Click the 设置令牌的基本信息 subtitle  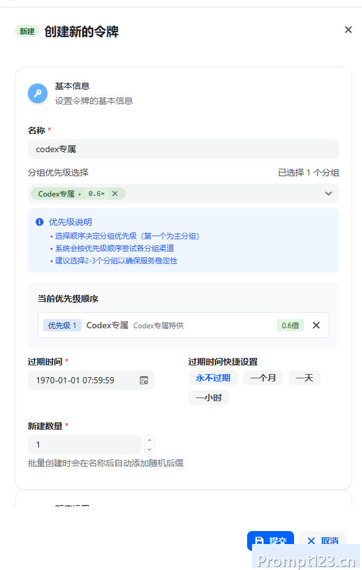[94, 101]
